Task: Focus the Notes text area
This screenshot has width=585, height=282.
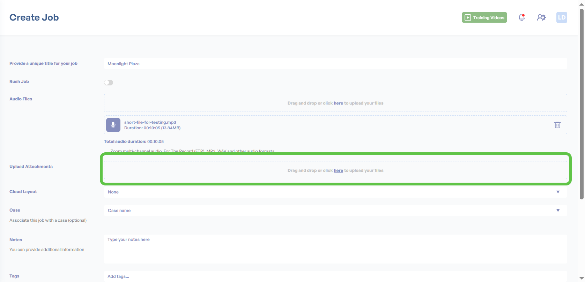Action: click(335, 249)
